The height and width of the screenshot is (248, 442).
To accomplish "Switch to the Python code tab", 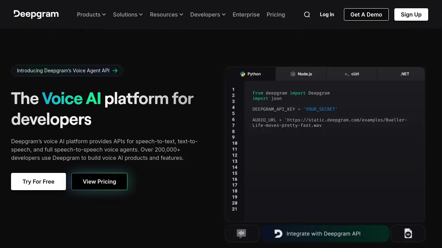I will 250,74.
